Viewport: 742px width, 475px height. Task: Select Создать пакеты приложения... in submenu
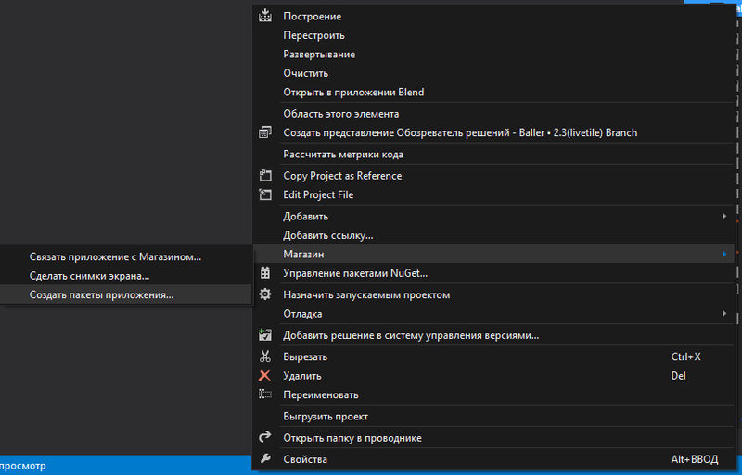click(x=125, y=294)
